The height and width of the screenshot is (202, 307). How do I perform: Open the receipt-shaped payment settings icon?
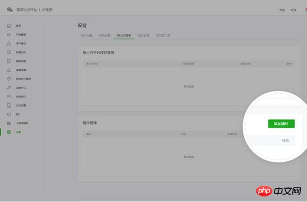point(9,105)
